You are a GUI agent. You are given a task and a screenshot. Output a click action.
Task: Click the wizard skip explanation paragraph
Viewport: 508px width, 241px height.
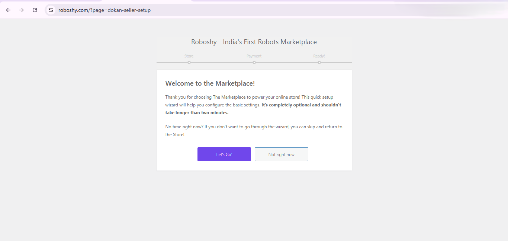coord(254,131)
